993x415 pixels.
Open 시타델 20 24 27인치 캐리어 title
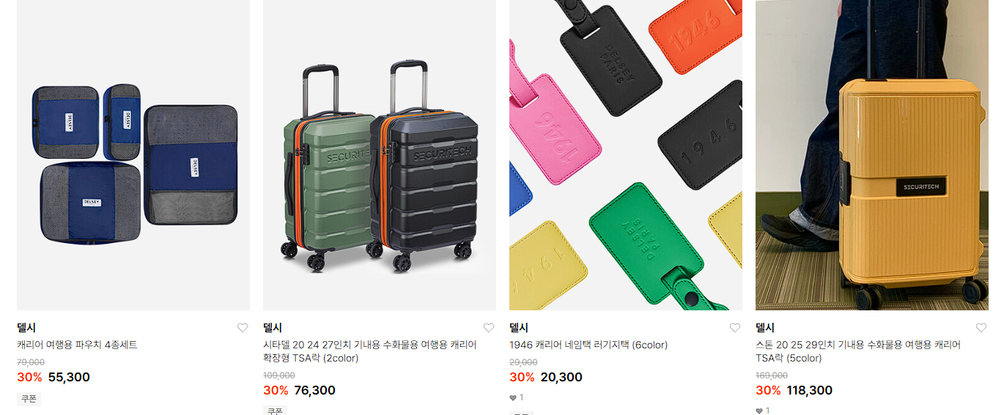pos(370,351)
